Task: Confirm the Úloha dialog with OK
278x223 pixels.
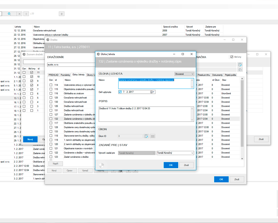Action: pos(171,165)
